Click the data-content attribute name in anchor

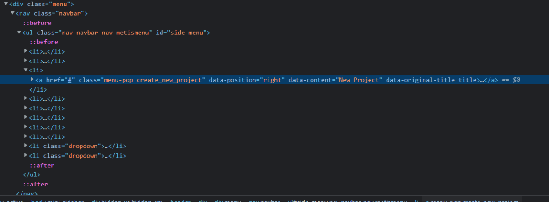(x=311, y=80)
